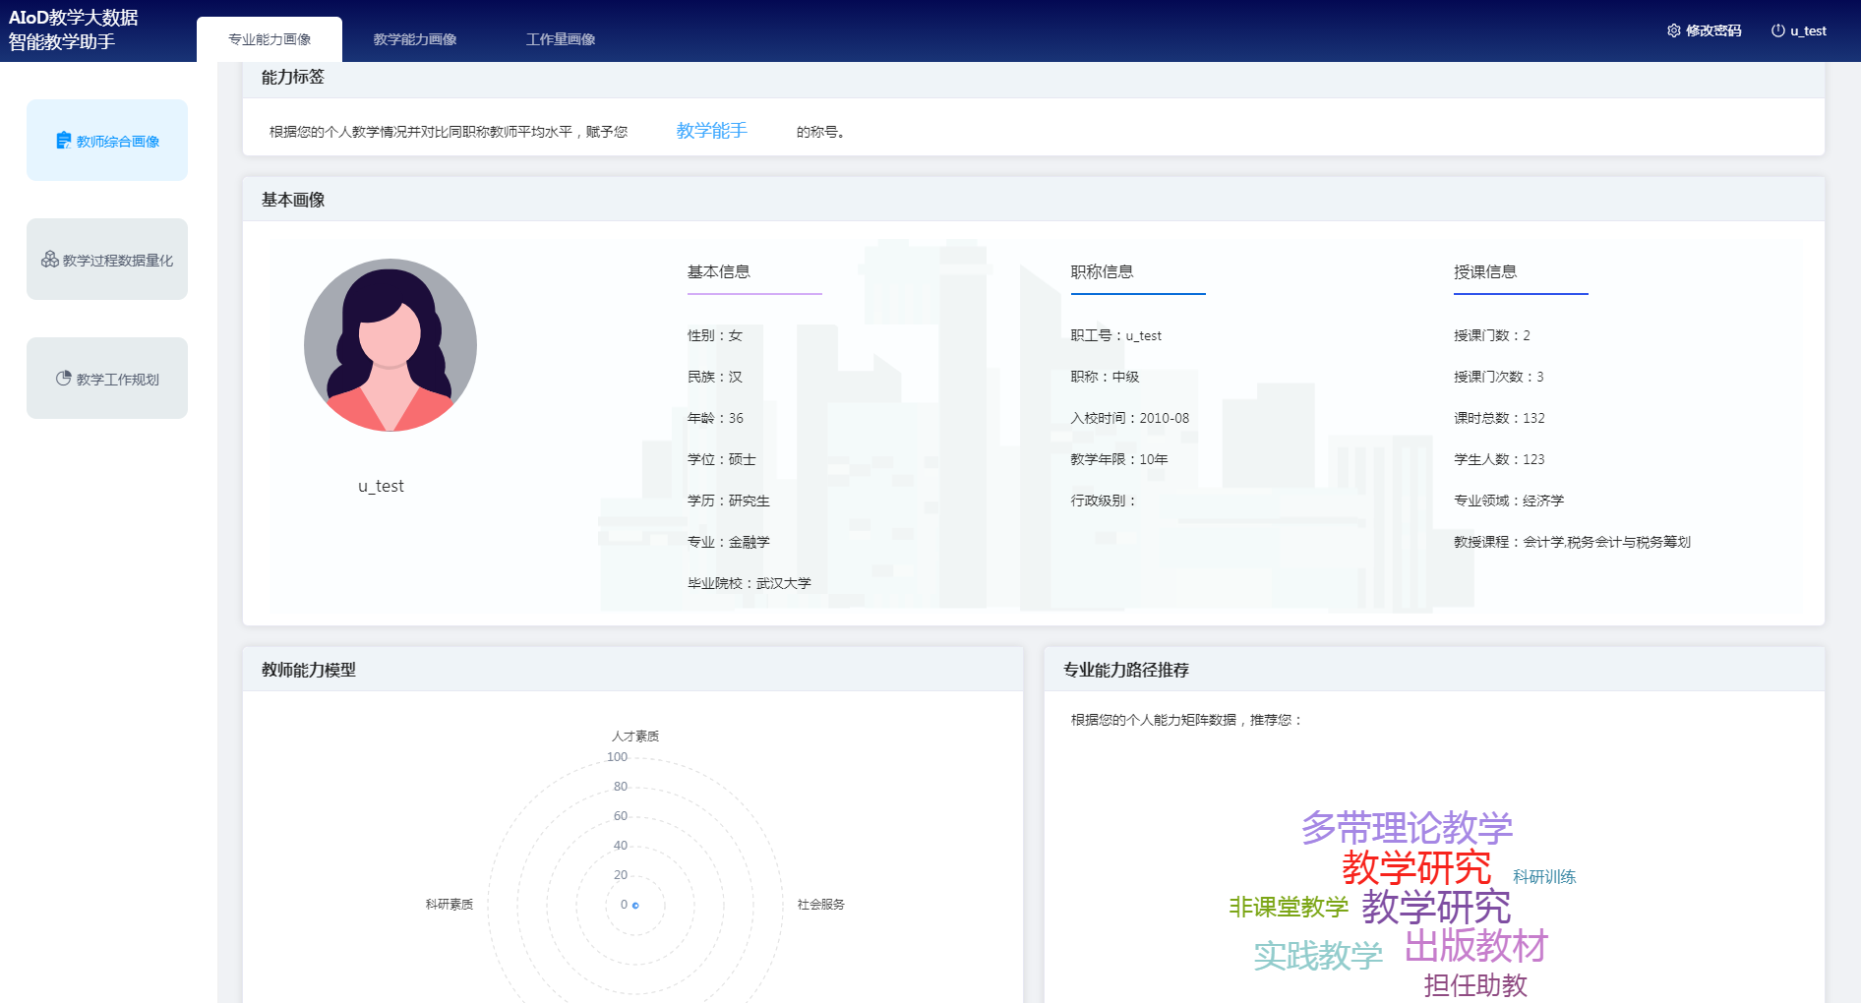
Task: Click the 实践教学 word cloud term
Action: click(x=1318, y=956)
